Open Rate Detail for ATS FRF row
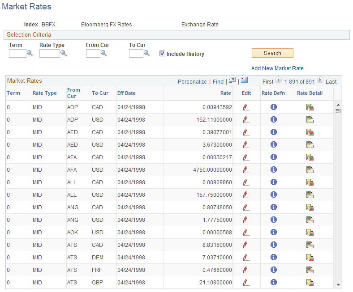353x292 pixels. 310,270
